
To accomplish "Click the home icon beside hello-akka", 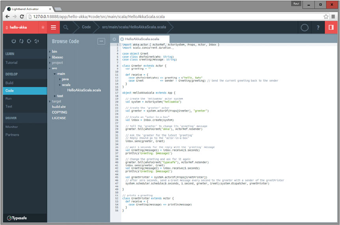I will click(43, 27).
